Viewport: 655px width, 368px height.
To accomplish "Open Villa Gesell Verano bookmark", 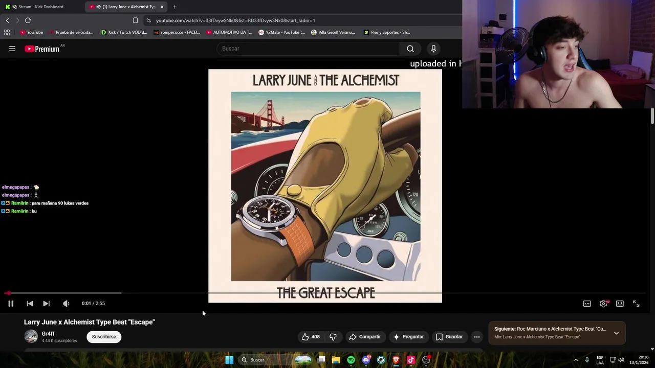I will [333, 32].
